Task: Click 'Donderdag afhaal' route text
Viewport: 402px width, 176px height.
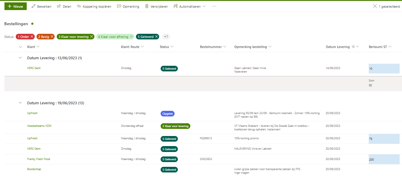Action: click(x=132, y=126)
